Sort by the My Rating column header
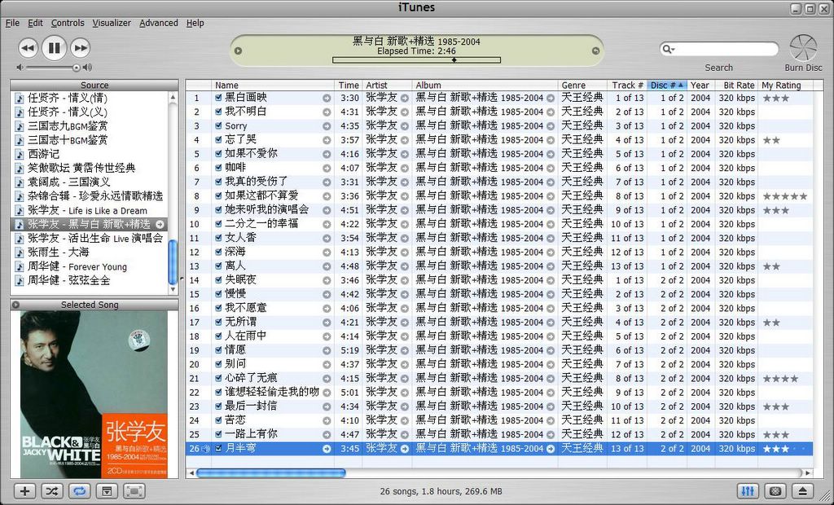 click(x=785, y=86)
